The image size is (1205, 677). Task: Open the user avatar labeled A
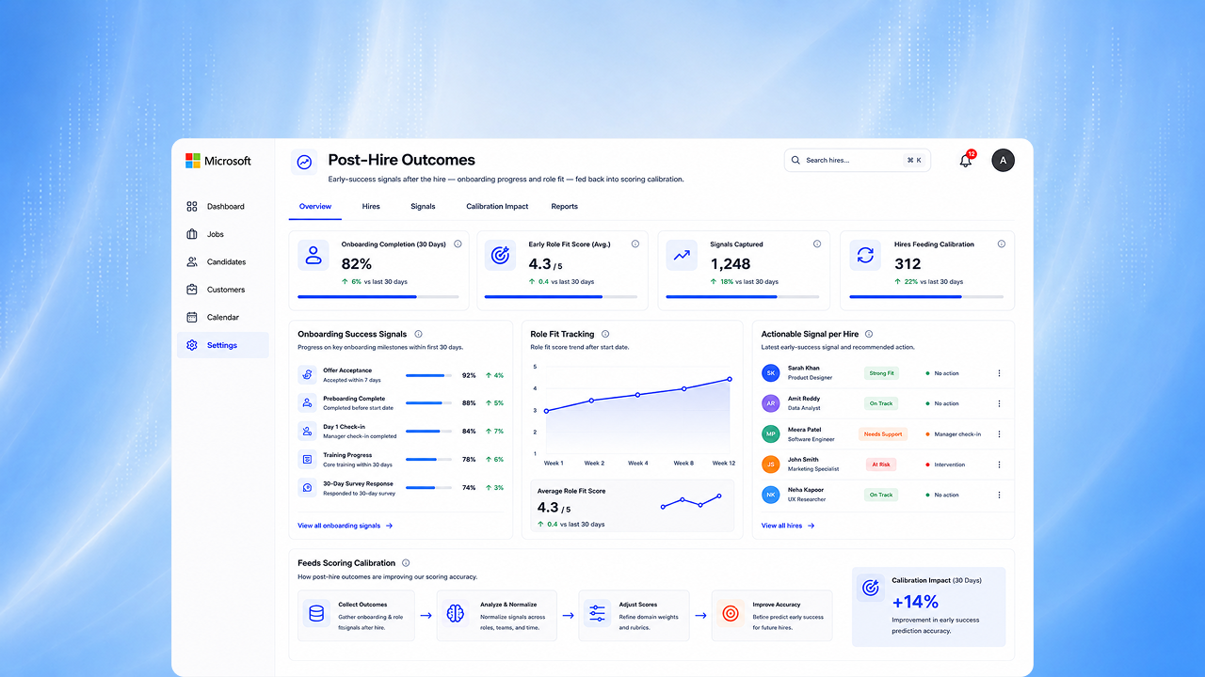coord(1003,161)
